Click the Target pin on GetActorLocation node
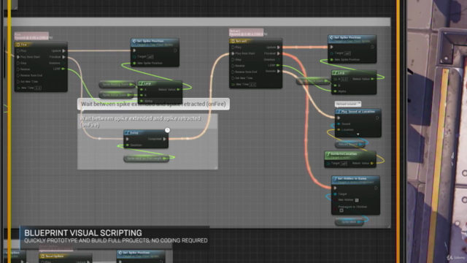 coord(328,164)
